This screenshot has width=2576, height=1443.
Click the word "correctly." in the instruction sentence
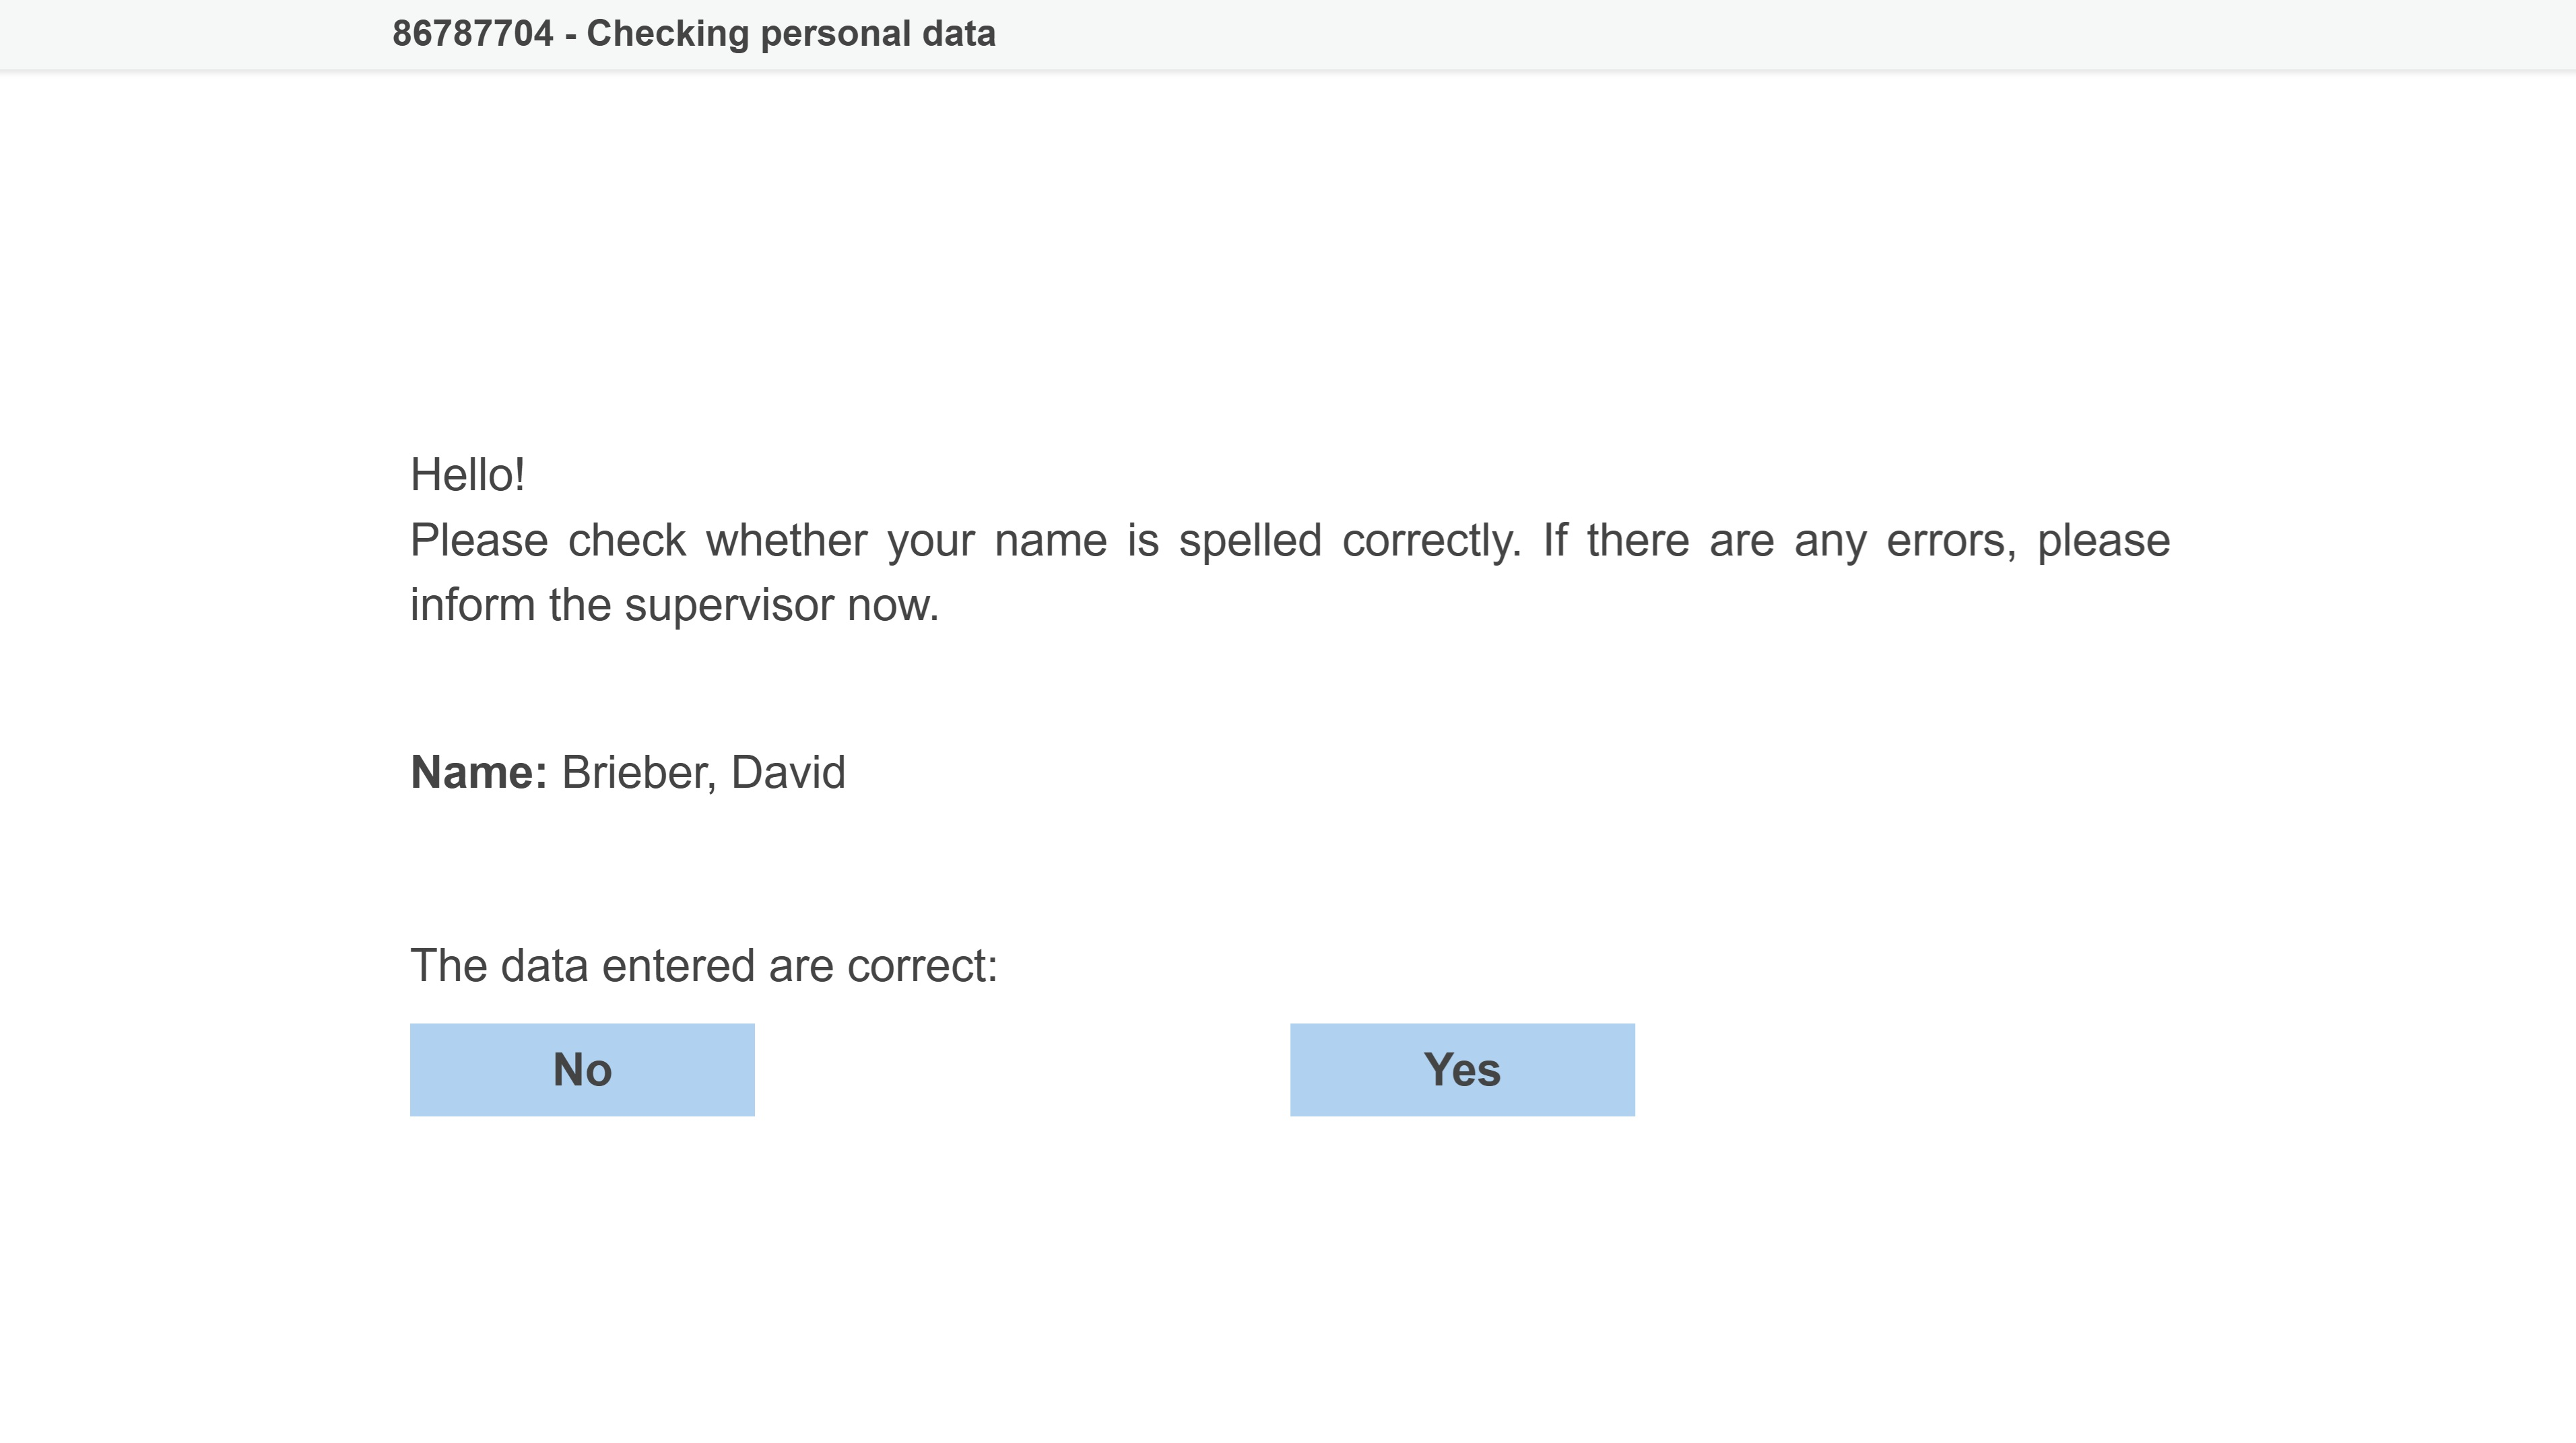click(1431, 541)
